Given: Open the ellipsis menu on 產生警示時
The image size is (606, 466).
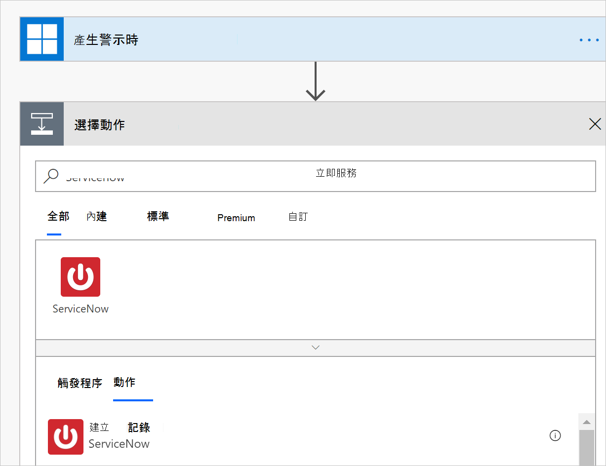Looking at the screenshot, I should coord(589,40).
